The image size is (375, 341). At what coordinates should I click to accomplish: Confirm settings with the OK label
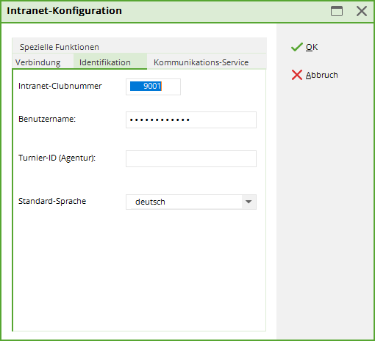tap(312, 47)
